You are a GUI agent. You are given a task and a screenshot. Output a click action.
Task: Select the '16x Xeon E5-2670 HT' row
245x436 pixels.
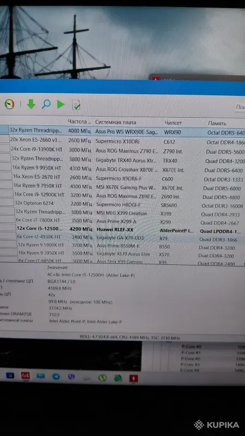coord(122,178)
